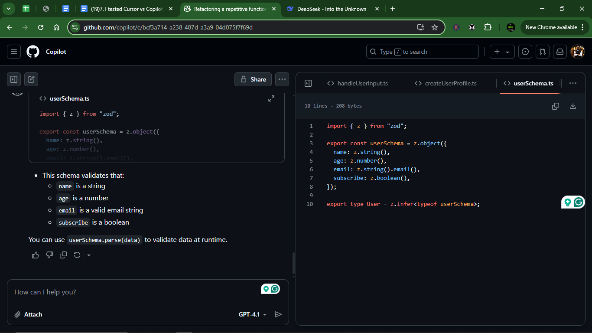592x333 pixels.
Task: Reload the current page
Action: [41, 27]
